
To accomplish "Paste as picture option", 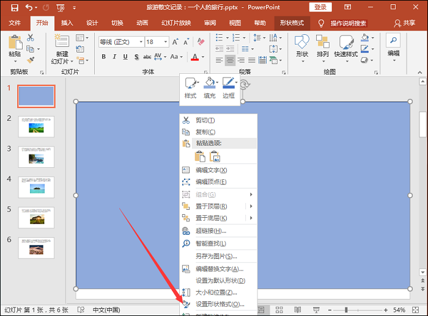I will coord(215,156).
